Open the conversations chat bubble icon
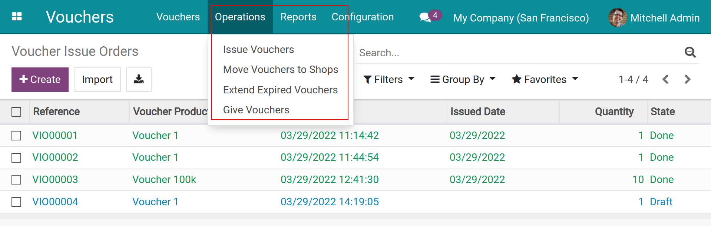The width and height of the screenshot is (711, 226). pos(425,17)
